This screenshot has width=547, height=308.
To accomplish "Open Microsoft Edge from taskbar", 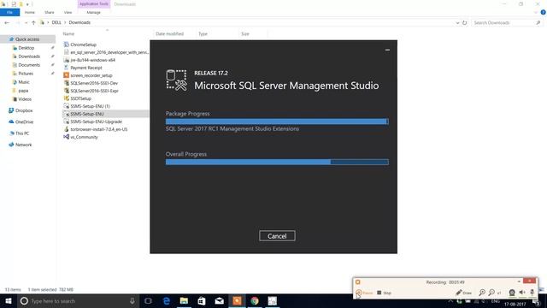I will click(167, 300).
